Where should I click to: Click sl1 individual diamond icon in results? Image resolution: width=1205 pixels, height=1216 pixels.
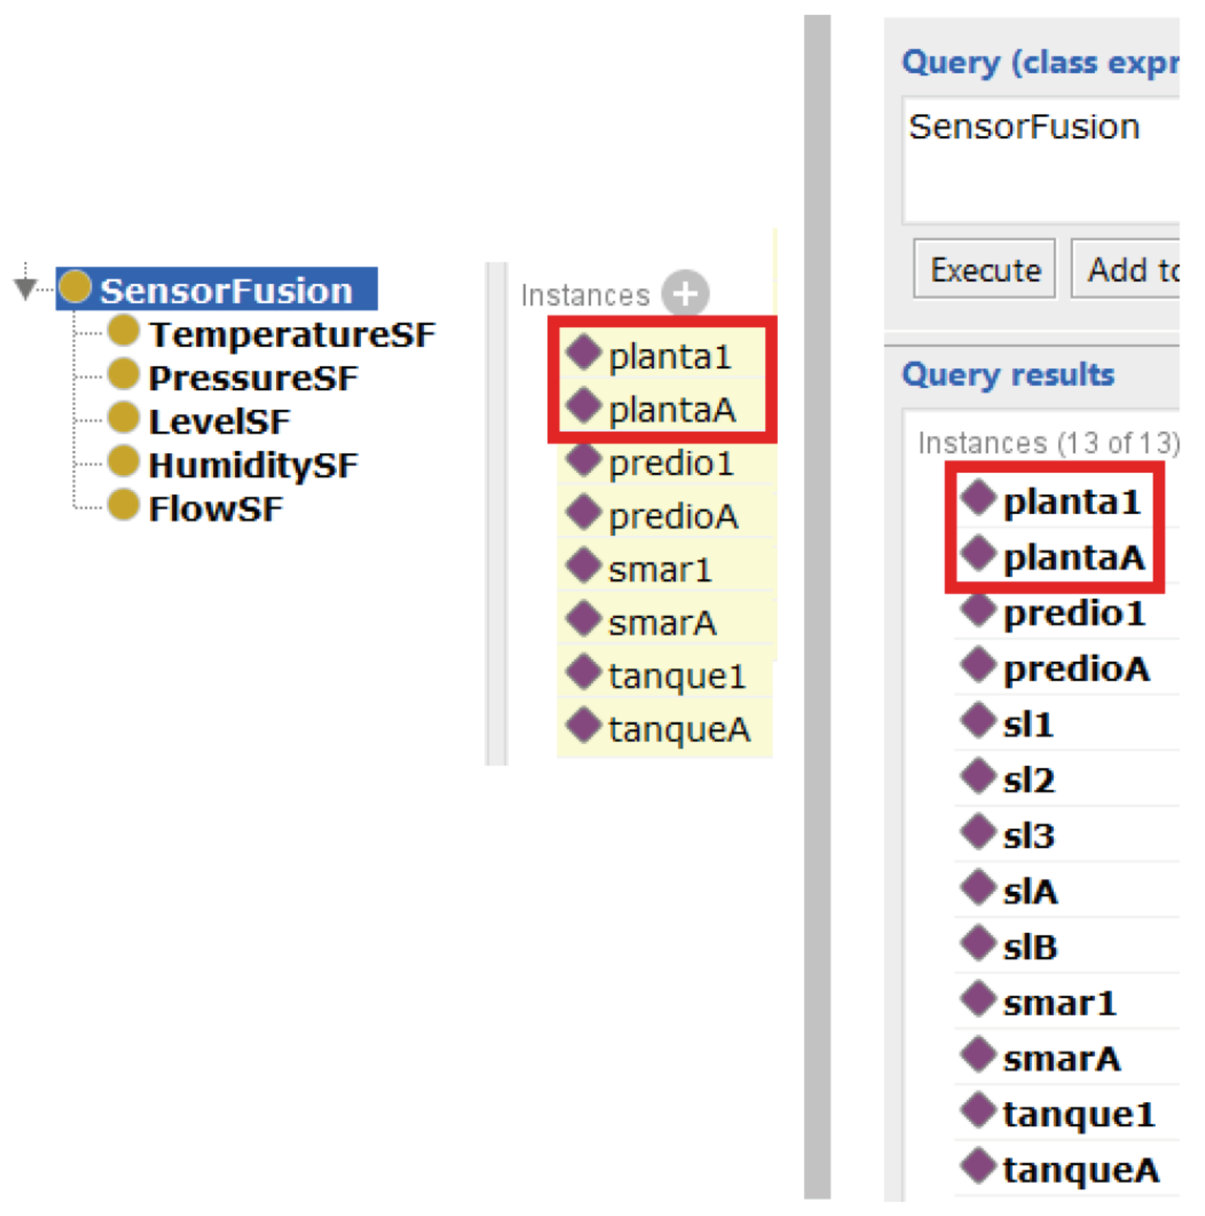978,721
